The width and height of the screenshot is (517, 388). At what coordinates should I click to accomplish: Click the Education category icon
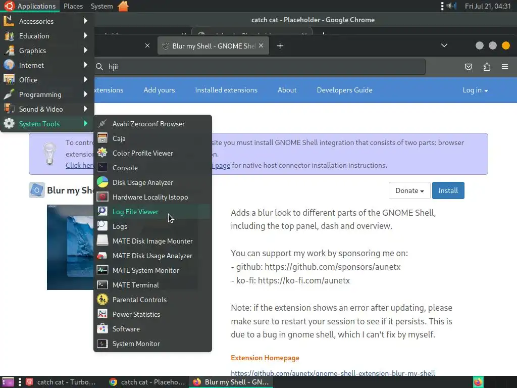[x=9, y=36]
